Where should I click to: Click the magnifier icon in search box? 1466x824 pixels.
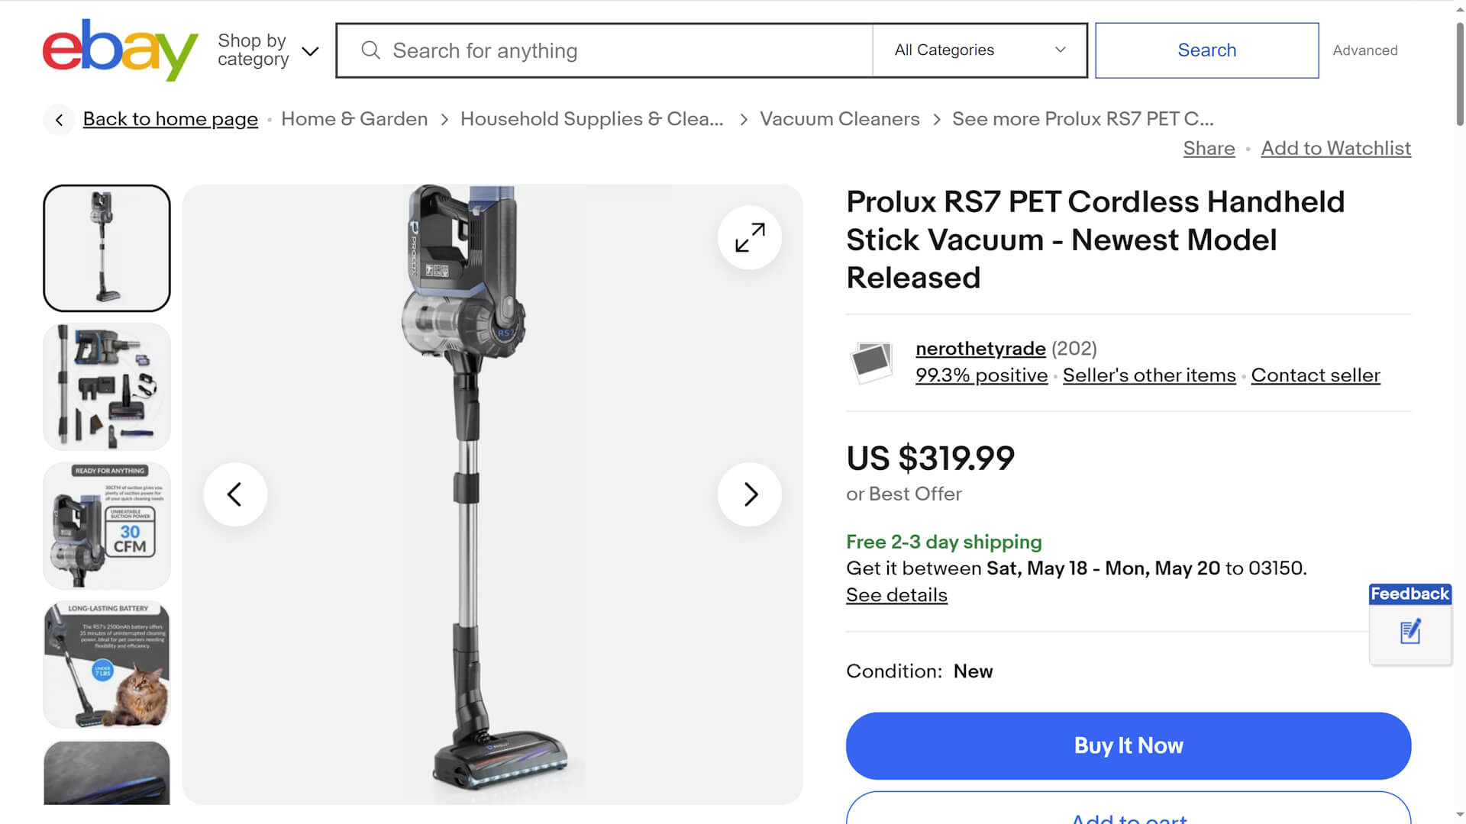[371, 50]
